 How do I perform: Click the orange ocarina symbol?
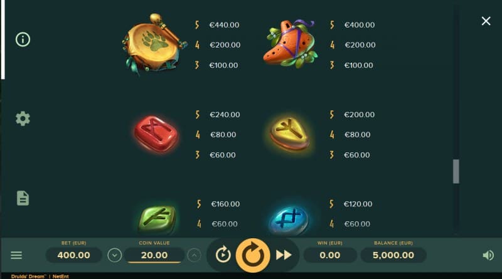291,44
